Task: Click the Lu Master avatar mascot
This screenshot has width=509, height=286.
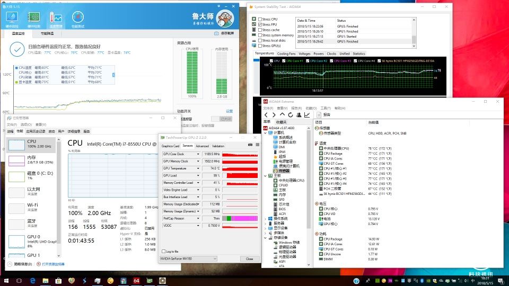Action: pyautogui.click(x=225, y=19)
